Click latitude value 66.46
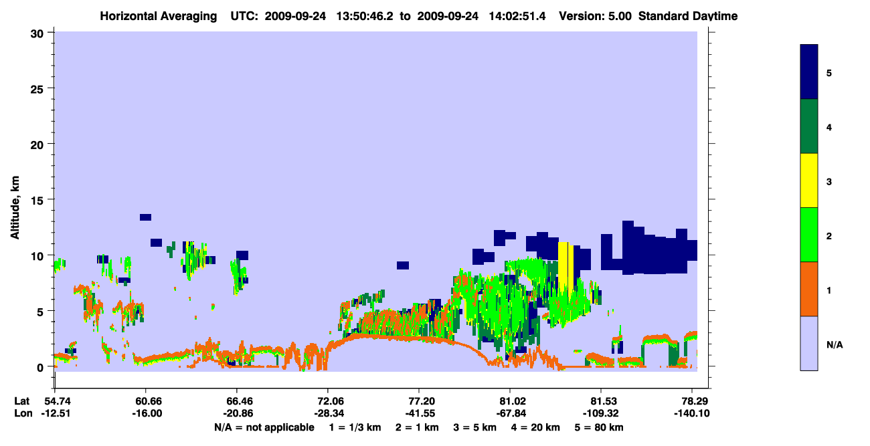 238,401
